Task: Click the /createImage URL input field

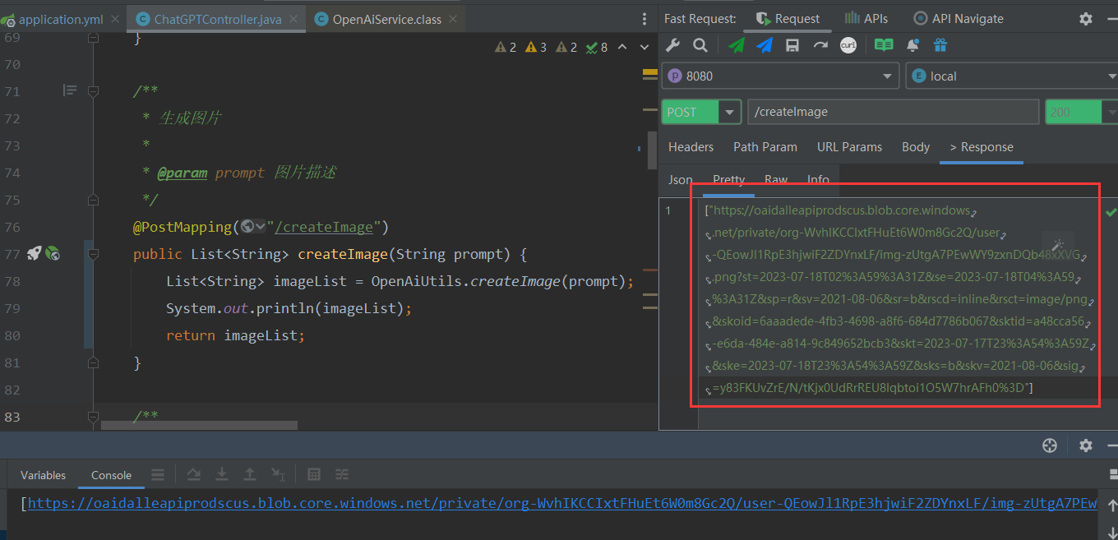Action: (893, 112)
